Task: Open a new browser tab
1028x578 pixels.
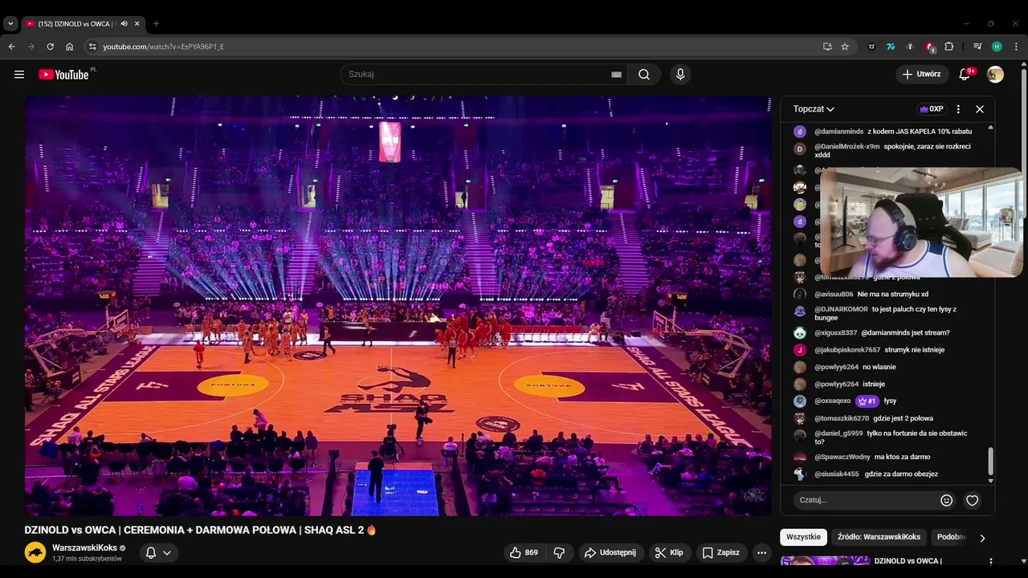Action: coord(156,24)
